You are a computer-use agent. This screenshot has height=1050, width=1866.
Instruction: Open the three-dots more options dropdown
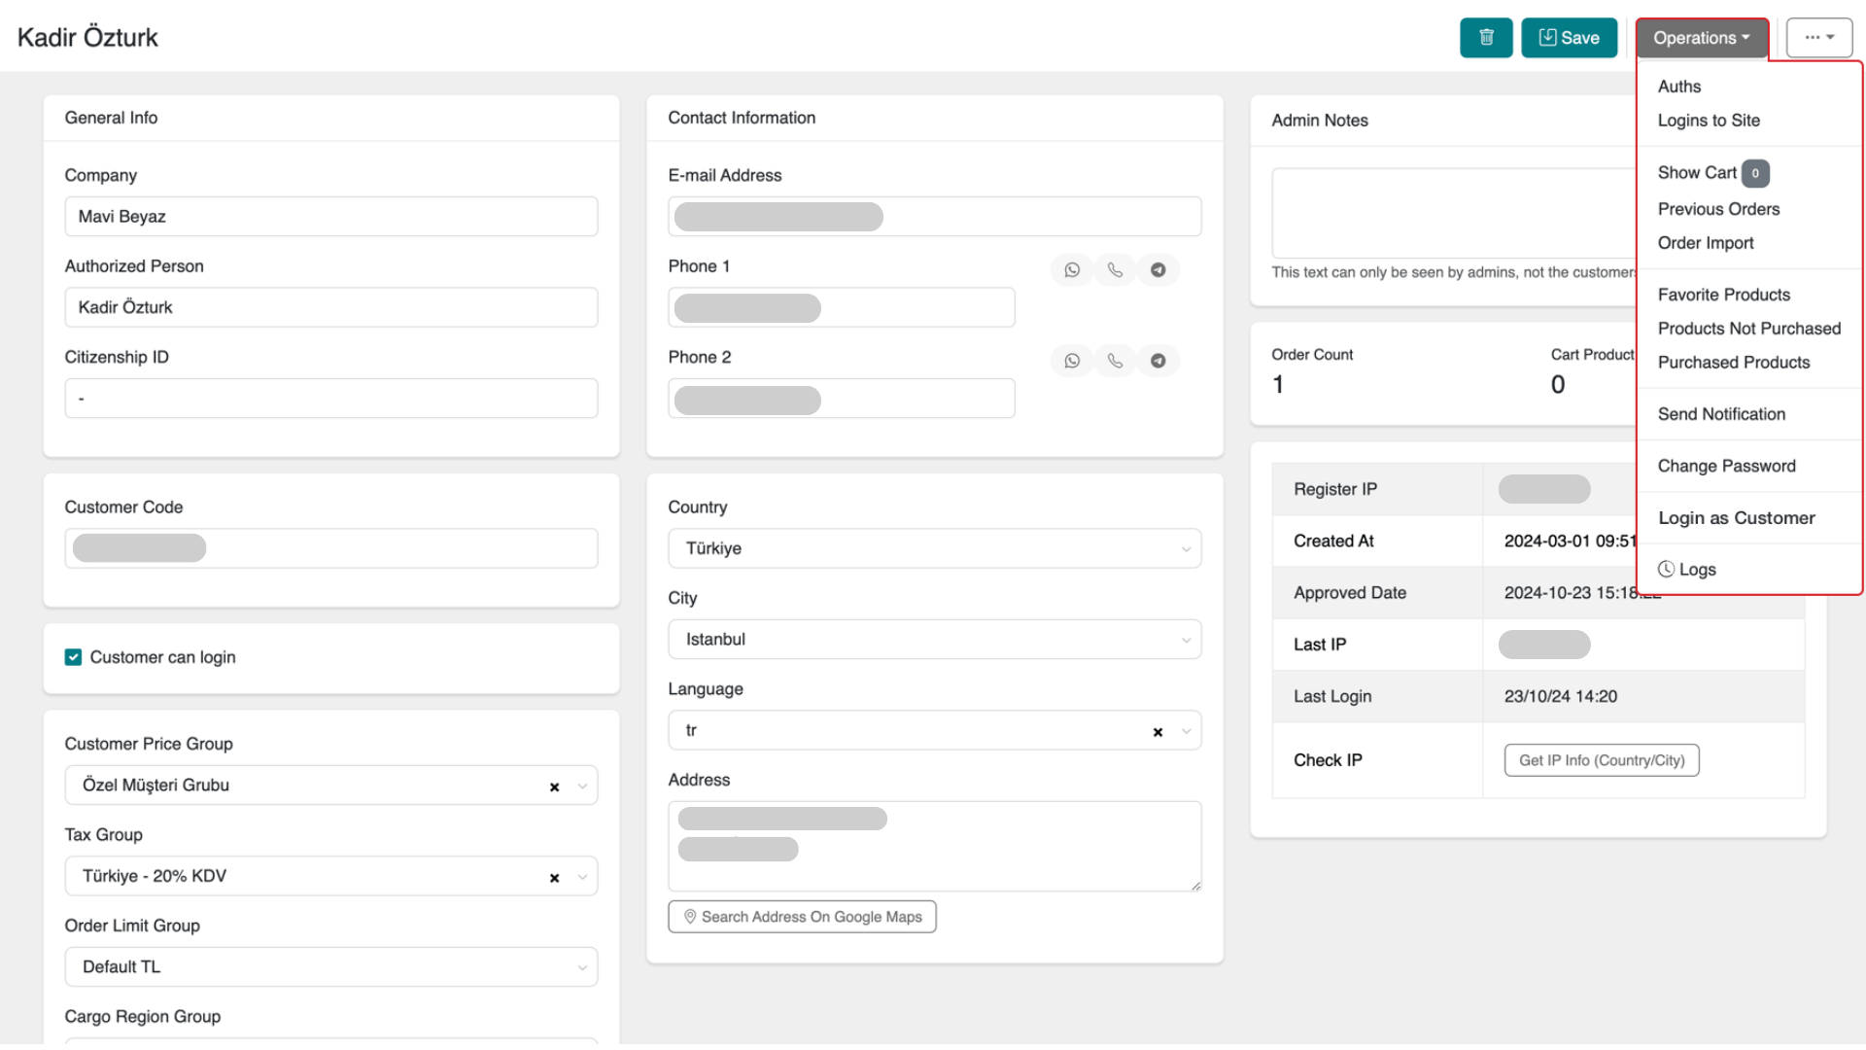pos(1818,38)
